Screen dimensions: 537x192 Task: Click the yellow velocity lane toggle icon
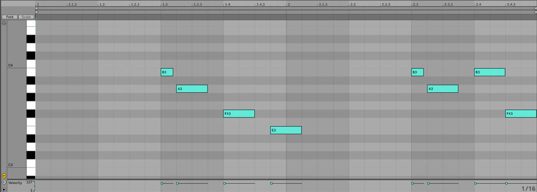tap(4, 176)
